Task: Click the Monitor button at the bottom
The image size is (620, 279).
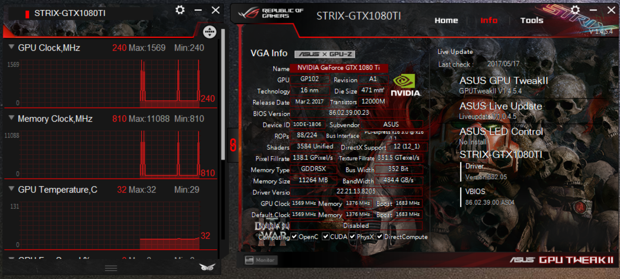Action: (x=261, y=260)
